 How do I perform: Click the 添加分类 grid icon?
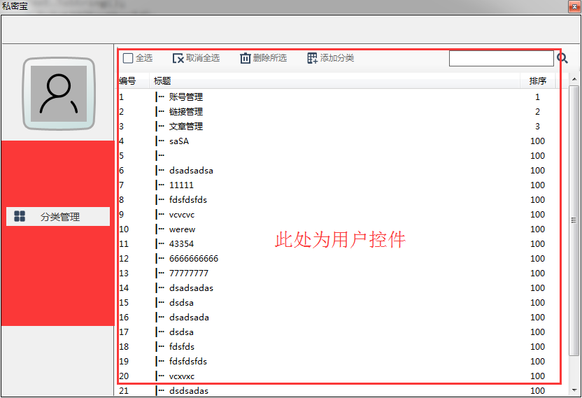[312, 58]
